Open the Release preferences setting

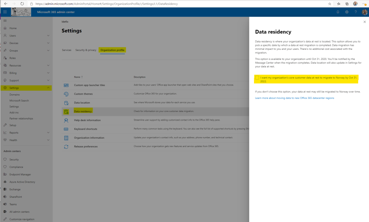tap(86, 147)
